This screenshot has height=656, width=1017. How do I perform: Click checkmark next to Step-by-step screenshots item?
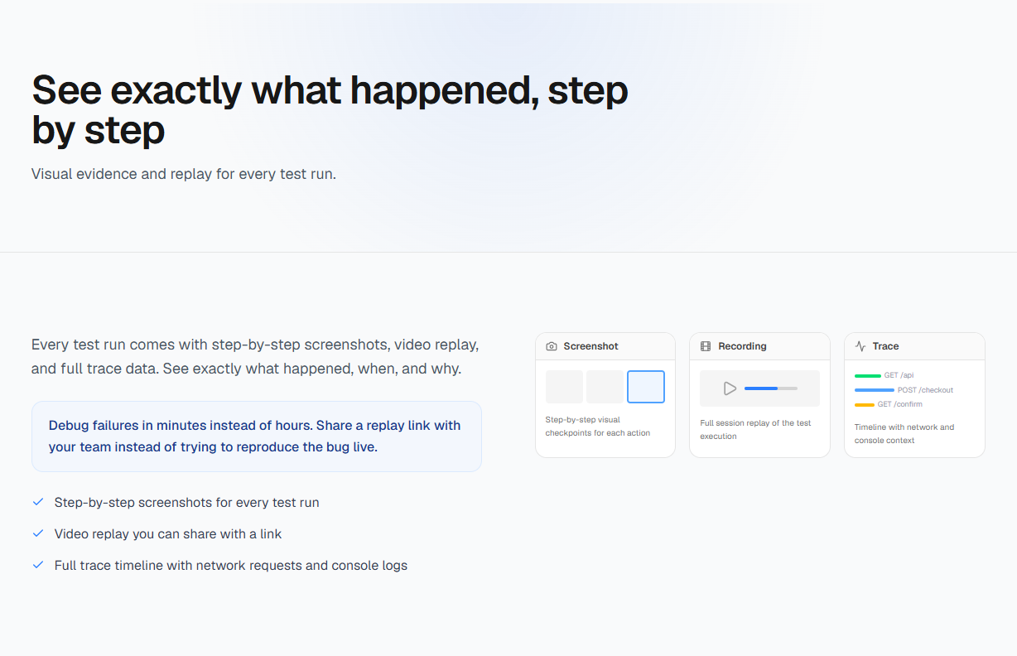(37, 502)
